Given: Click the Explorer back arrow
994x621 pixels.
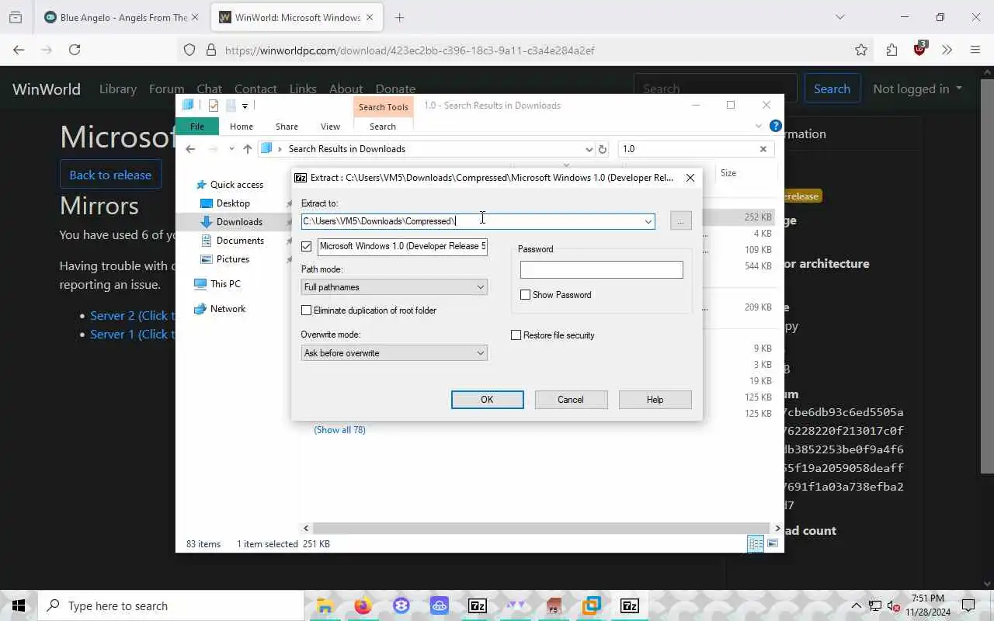Looking at the screenshot, I should [x=190, y=149].
